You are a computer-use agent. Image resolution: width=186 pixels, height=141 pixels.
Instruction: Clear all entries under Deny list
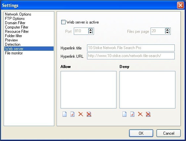click(148, 114)
